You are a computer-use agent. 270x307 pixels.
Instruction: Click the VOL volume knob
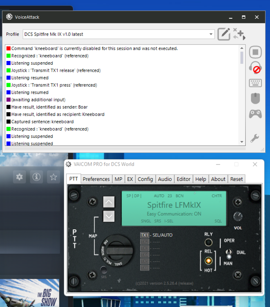tap(238, 216)
